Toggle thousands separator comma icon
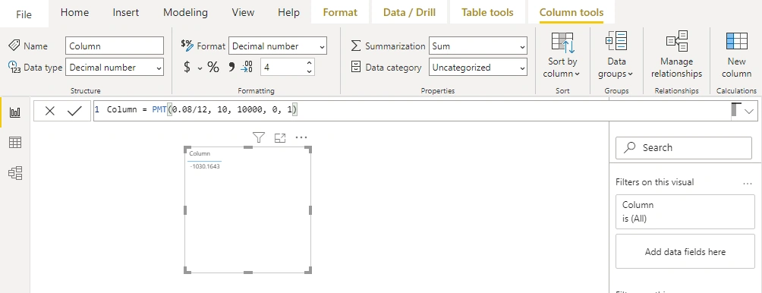The image size is (762, 293). point(231,67)
